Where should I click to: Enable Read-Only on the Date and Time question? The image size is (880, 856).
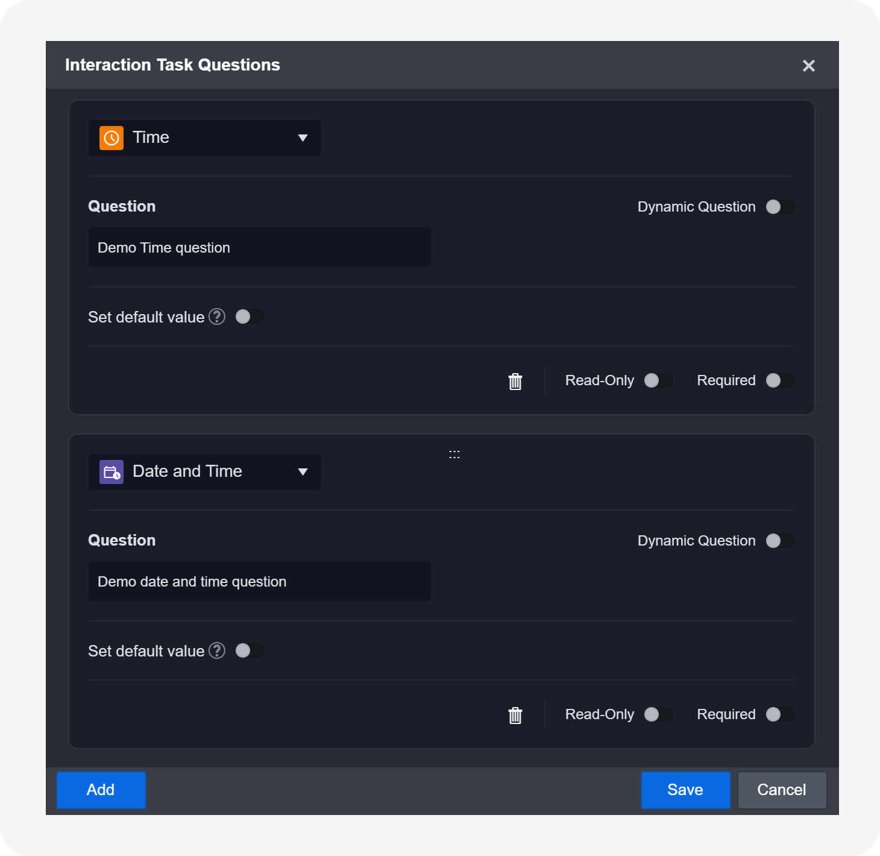pyautogui.click(x=658, y=714)
